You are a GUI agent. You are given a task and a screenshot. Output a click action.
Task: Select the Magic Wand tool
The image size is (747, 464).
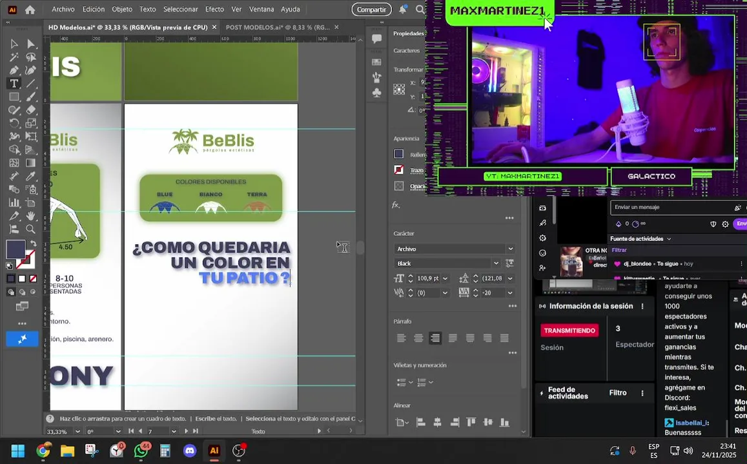pos(14,57)
